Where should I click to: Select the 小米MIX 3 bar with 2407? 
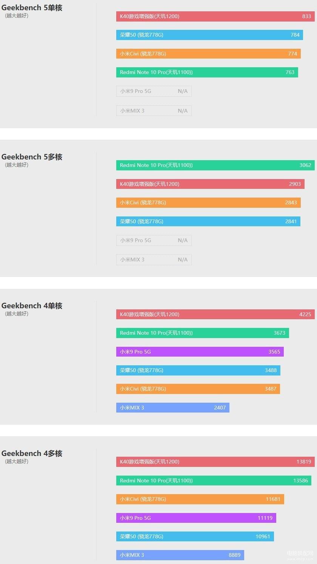tap(173, 408)
